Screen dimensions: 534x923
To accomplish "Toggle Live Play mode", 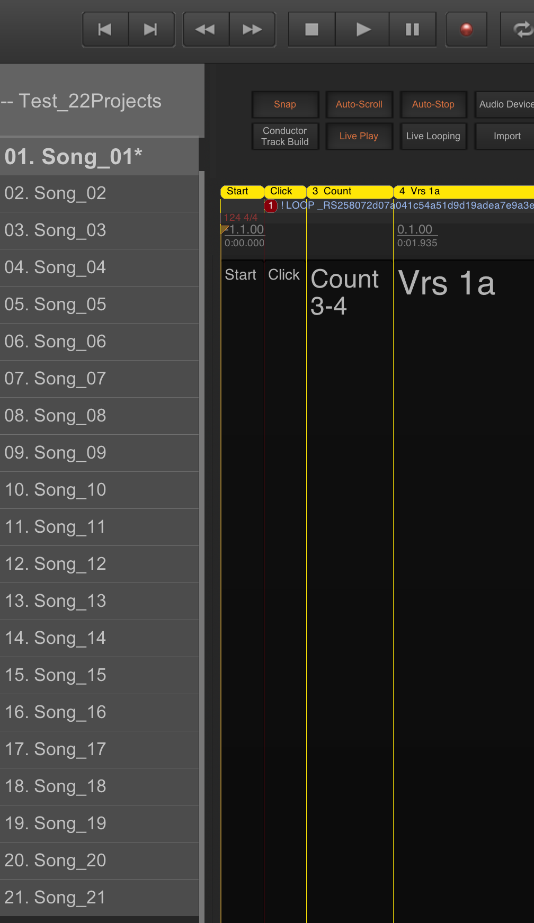I will point(359,136).
